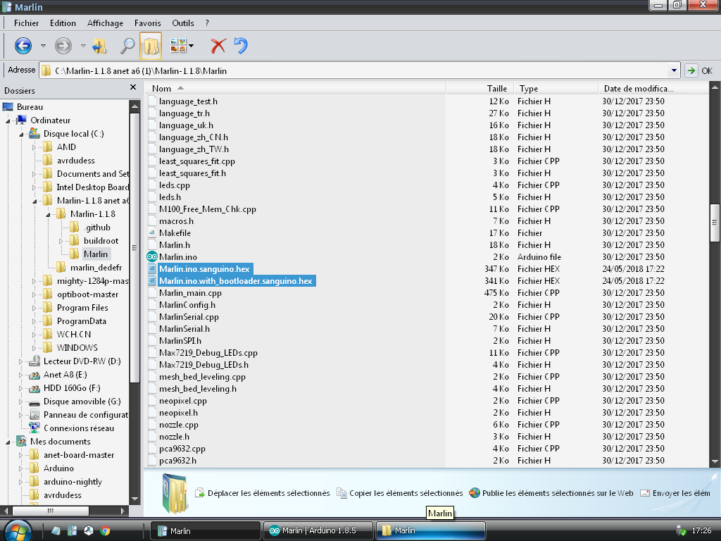Sort by Type column header
This screenshot has width=721, height=541.
click(556, 88)
